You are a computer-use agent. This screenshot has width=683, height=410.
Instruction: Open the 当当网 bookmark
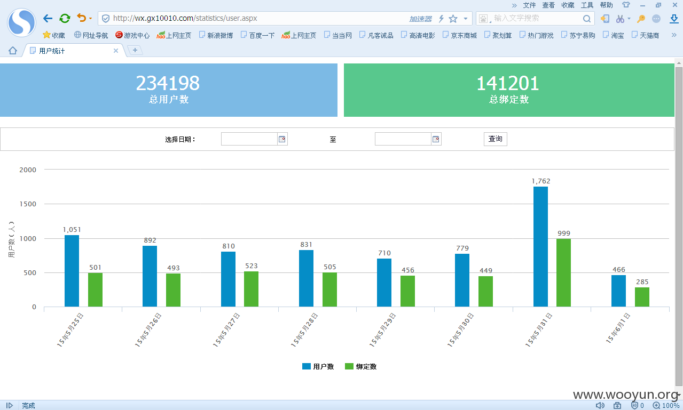[337, 35]
